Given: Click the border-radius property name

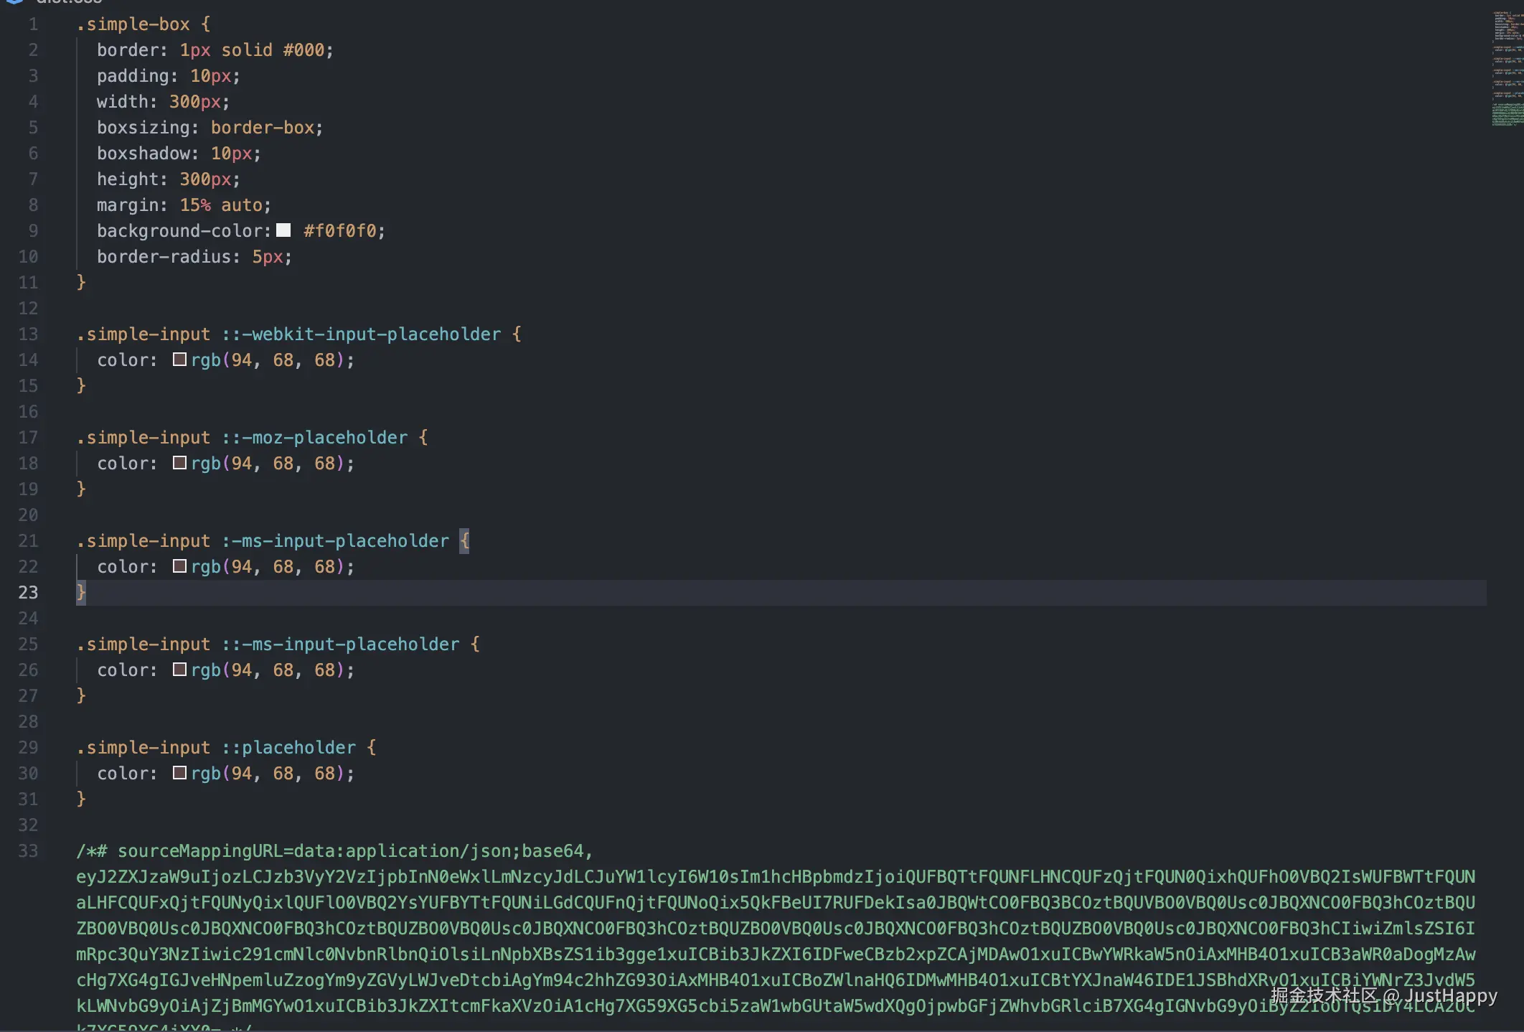Looking at the screenshot, I should point(164,257).
